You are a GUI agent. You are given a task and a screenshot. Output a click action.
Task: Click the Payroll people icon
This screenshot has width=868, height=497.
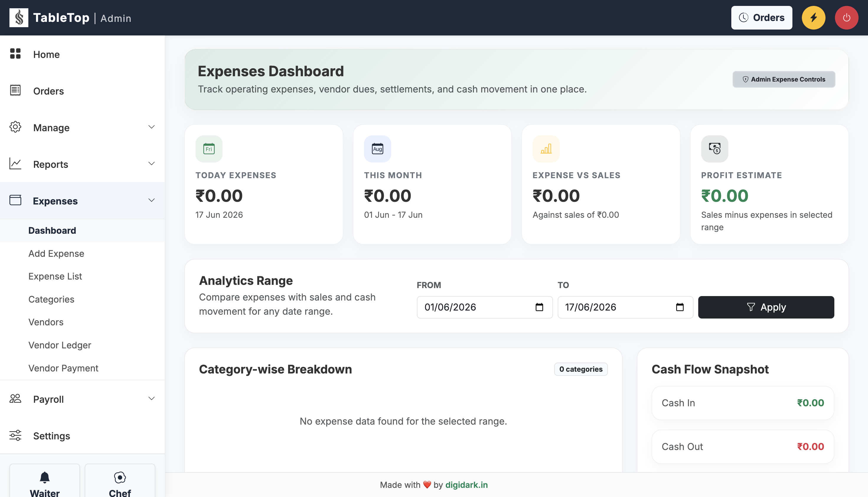(x=15, y=398)
